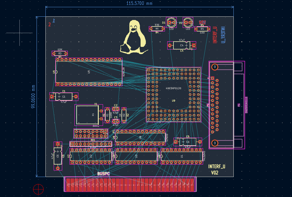292x197 pixels.
Task: Select the yellow INTERF_U V02 silkscreen text
Action: [217, 169]
